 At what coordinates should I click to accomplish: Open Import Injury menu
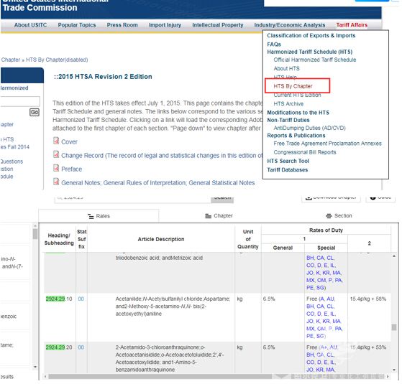click(165, 25)
